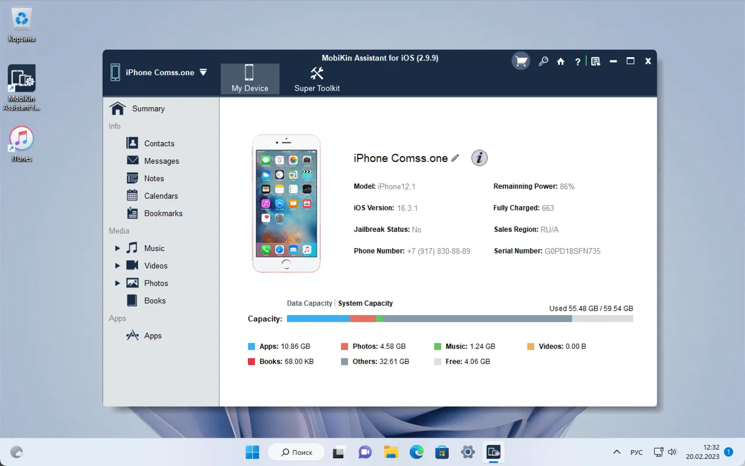Click the device name iPhone Comss.one heading
The width and height of the screenshot is (745, 466).
[x=401, y=158]
